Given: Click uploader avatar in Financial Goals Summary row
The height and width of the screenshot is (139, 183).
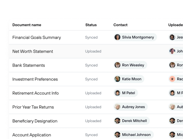Looking at the screenshot, I should point(172,37).
